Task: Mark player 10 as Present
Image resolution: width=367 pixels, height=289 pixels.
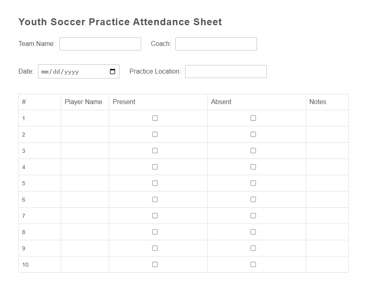Action: pos(155,264)
